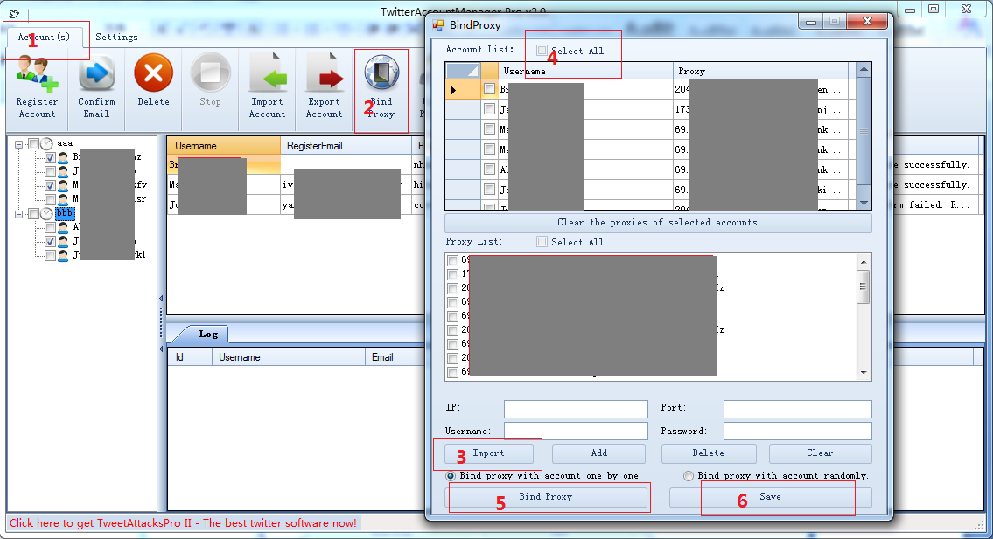Select the Log tab

pos(207,334)
